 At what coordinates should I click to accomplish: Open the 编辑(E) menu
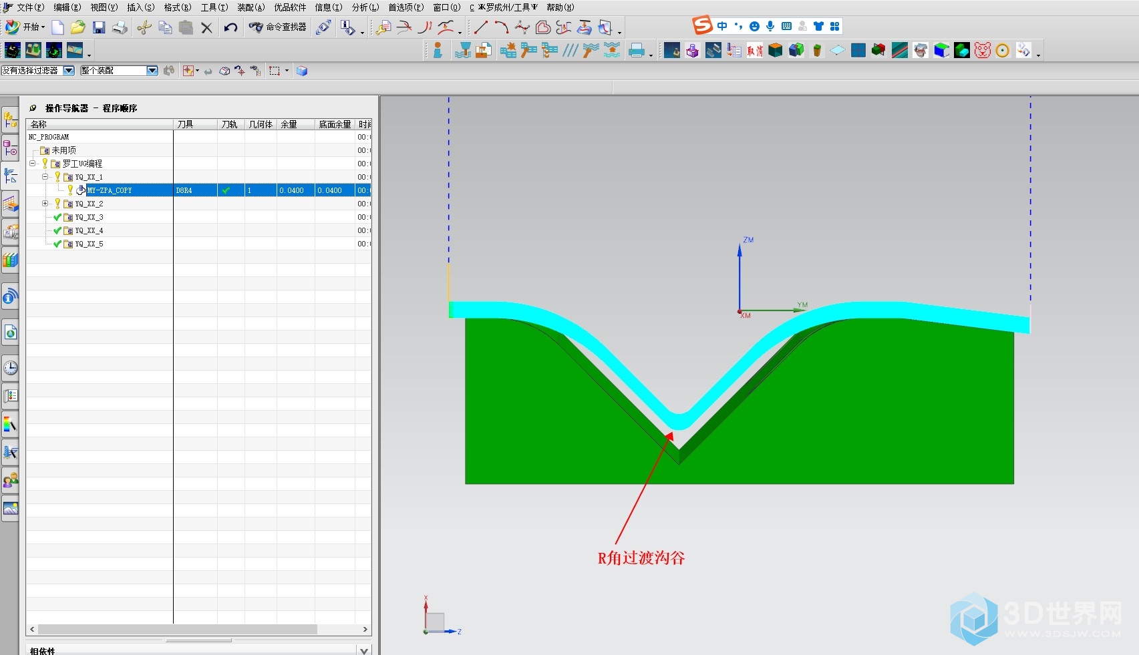tap(67, 7)
